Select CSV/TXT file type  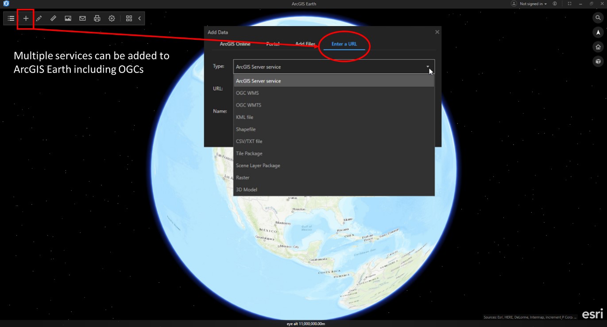(334, 141)
